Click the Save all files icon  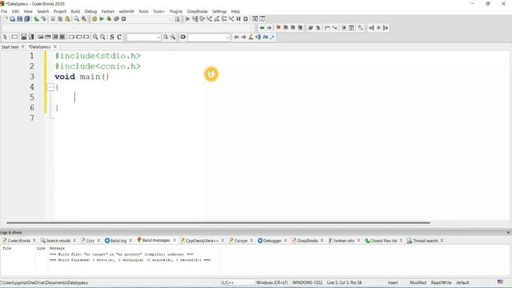[x=27, y=19]
